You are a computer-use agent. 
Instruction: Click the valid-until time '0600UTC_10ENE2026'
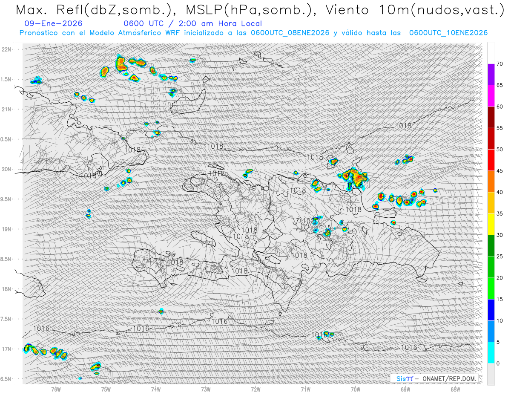[x=448, y=33]
